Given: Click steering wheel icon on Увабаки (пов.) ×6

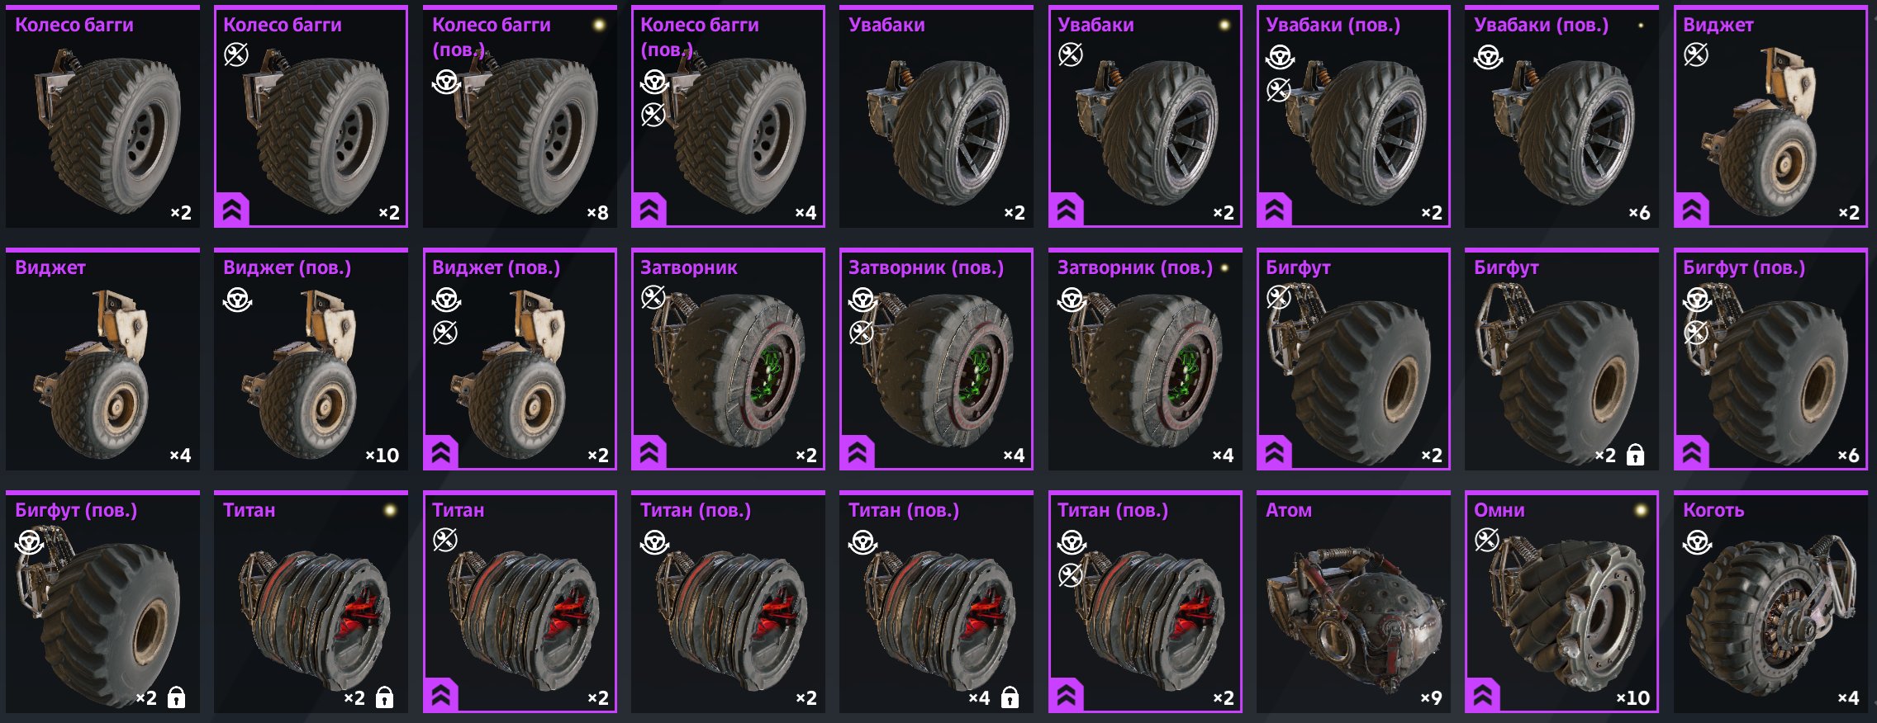Looking at the screenshot, I should (1488, 58).
